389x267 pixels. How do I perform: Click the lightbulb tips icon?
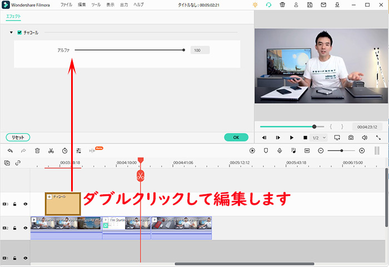point(255,4)
